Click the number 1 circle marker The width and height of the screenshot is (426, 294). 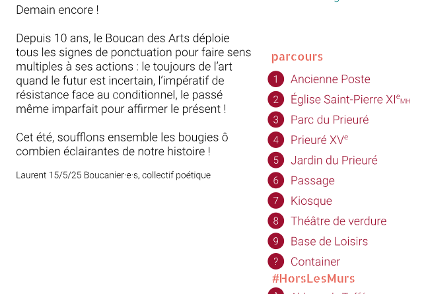click(x=275, y=79)
